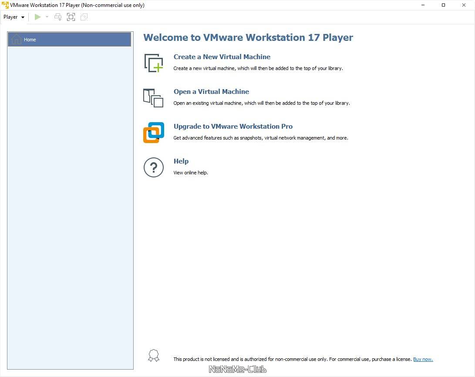Image resolution: width=475 pixels, height=377 pixels.
Task: Click the Open a Virtual Machine icon
Action: click(x=153, y=98)
